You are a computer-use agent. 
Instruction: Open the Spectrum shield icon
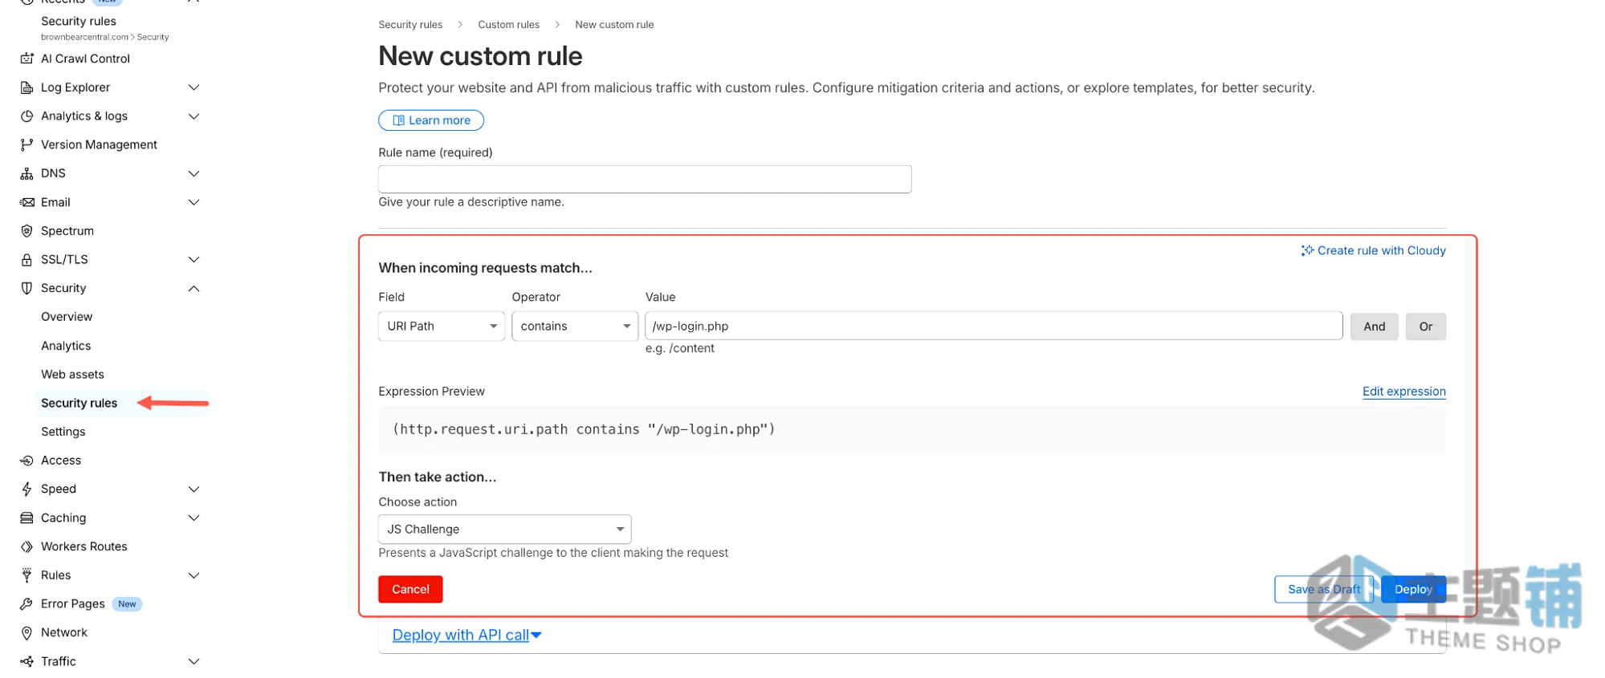click(26, 231)
